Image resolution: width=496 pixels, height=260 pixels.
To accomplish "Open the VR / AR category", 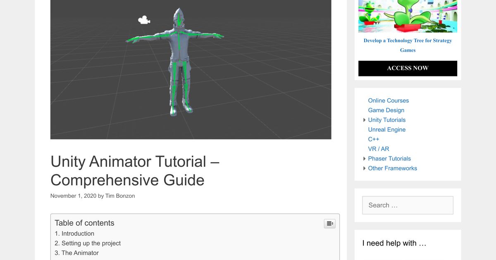I will (379, 149).
